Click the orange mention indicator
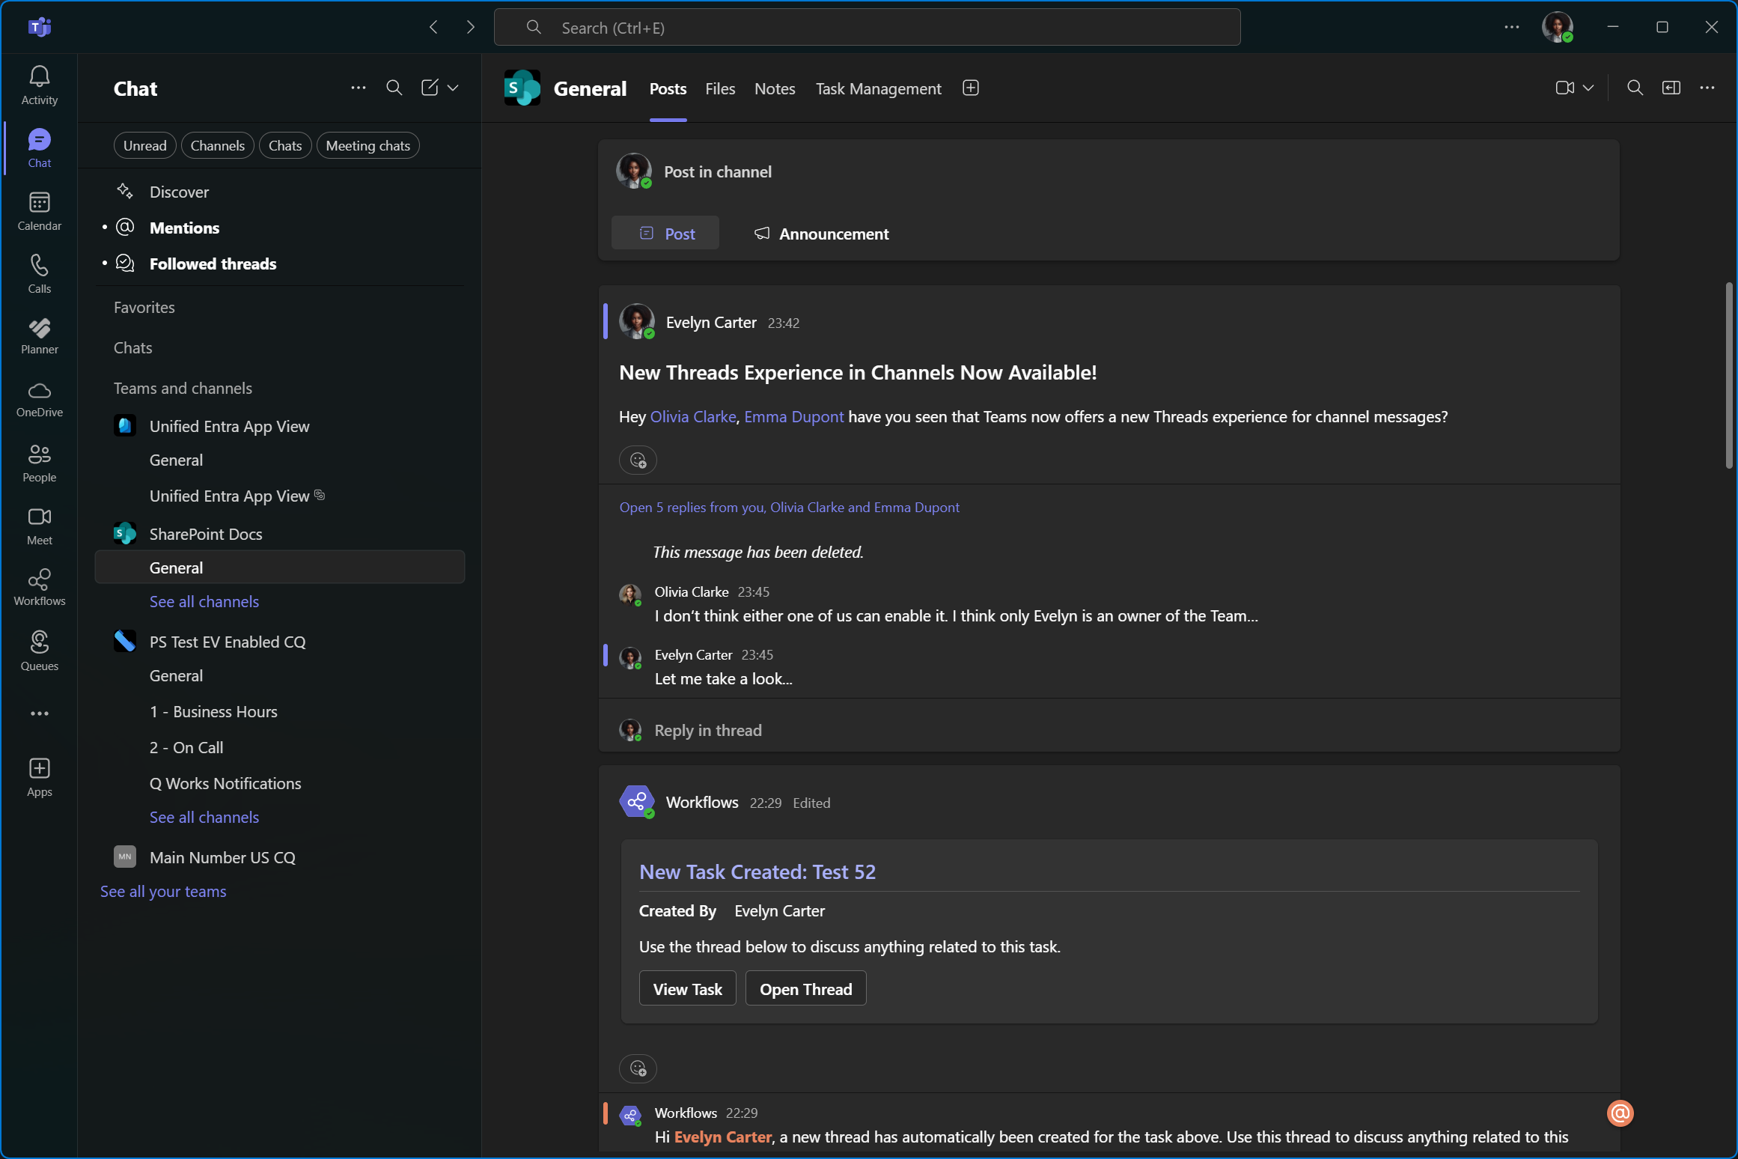The width and height of the screenshot is (1738, 1159). tap(1620, 1113)
